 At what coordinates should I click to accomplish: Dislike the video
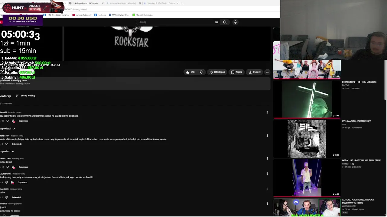(201, 72)
